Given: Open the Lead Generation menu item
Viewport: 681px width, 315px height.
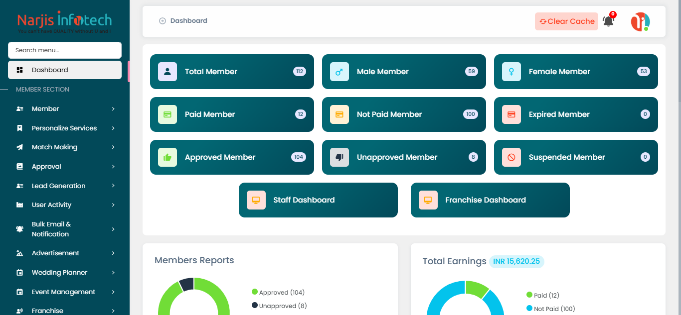Looking at the screenshot, I should point(65,186).
